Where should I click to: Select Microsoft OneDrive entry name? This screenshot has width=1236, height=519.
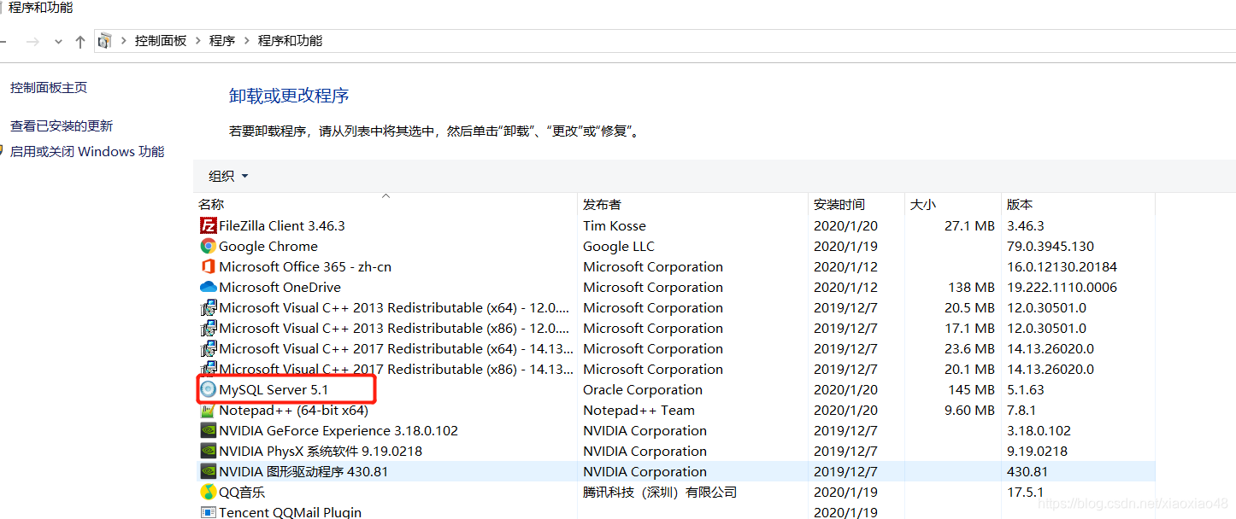(x=280, y=288)
